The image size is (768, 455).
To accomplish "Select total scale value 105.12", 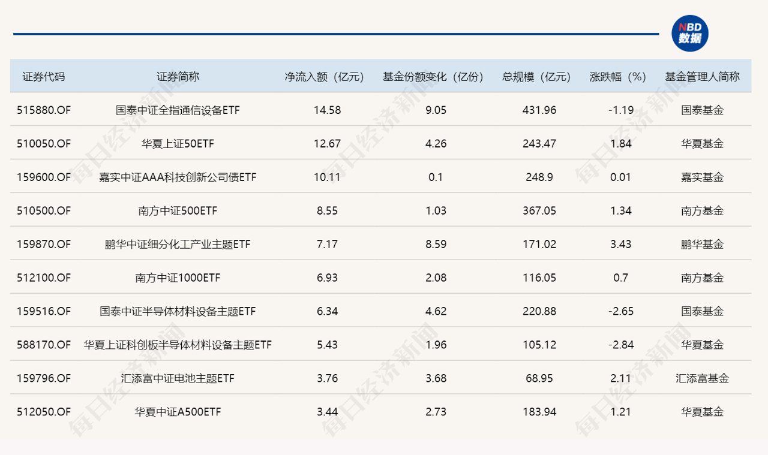I will pyautogui.click(x=539, y=345).
